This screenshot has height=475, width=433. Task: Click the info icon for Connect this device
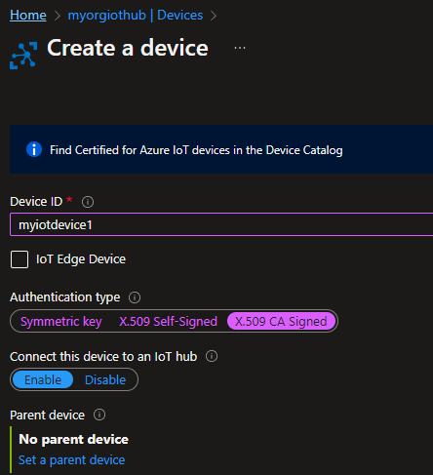click(x=212, y=356)
